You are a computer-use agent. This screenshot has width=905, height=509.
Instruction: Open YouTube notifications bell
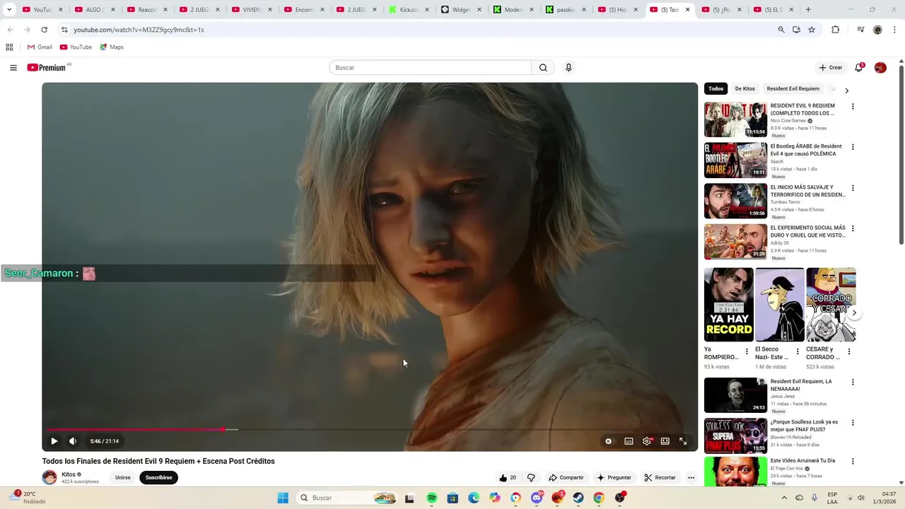click(859, 68)
